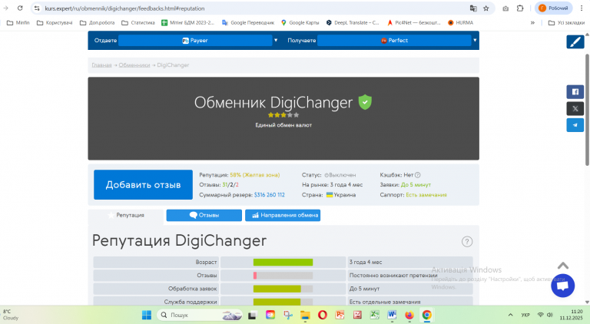This screenshot has height=324, width=590.
Task: Click the address bar URL field
Action: 124,8
